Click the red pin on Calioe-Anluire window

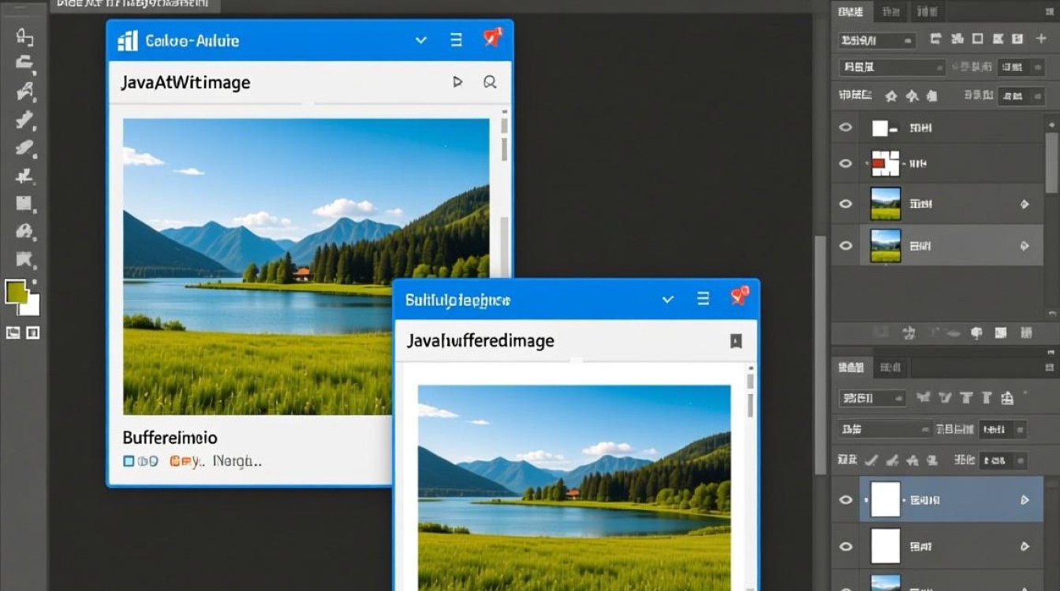pyautogui.click(x=492, y=38)
